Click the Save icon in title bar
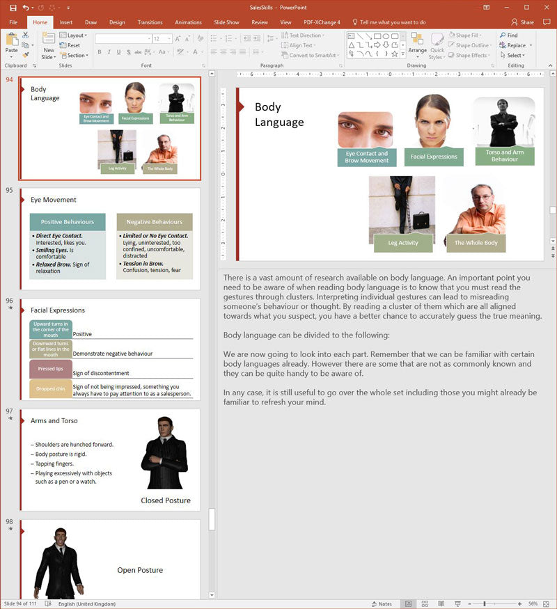Viewport: 557px width, 609px height. tap(13, 8)
